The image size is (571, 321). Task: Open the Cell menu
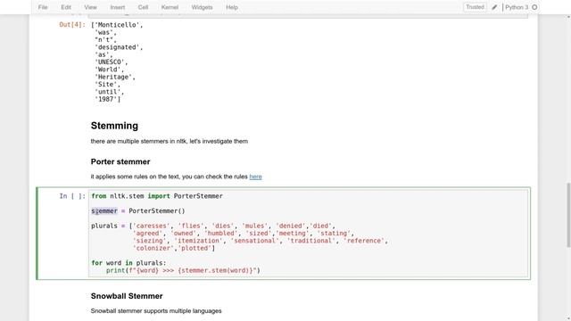[x=143, y=7]
